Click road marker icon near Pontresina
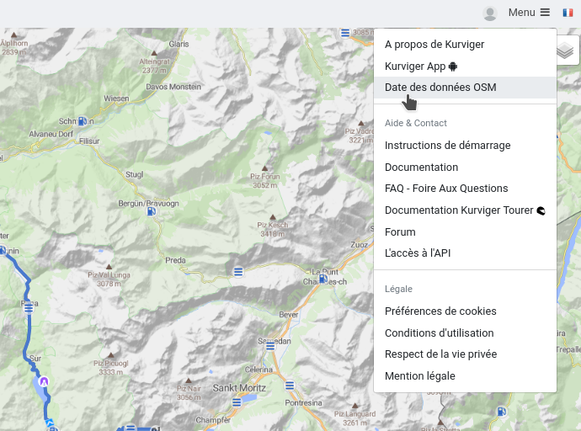This screenshot has height=431, width=581. pos(290,386)
